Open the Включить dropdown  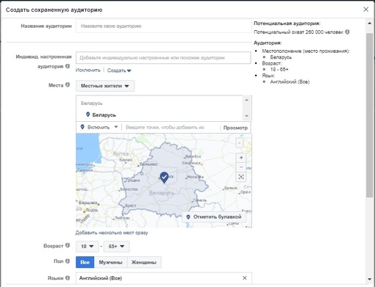[99, 127]
